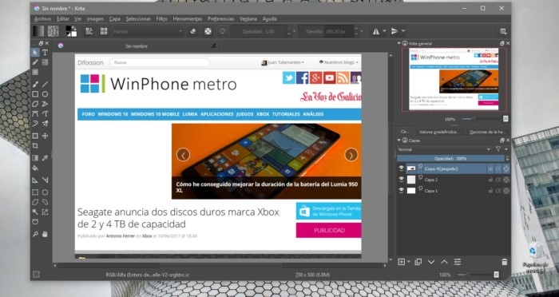
Task: Adjust the layer Opacidad 100% slider
Action: pos(450,158)
